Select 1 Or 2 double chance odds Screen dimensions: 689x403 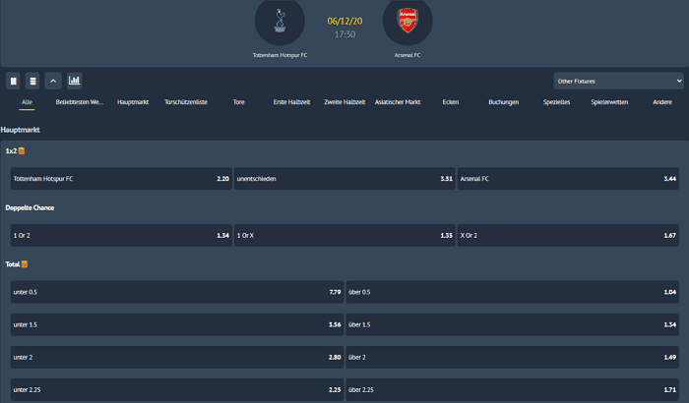[121, 235]
